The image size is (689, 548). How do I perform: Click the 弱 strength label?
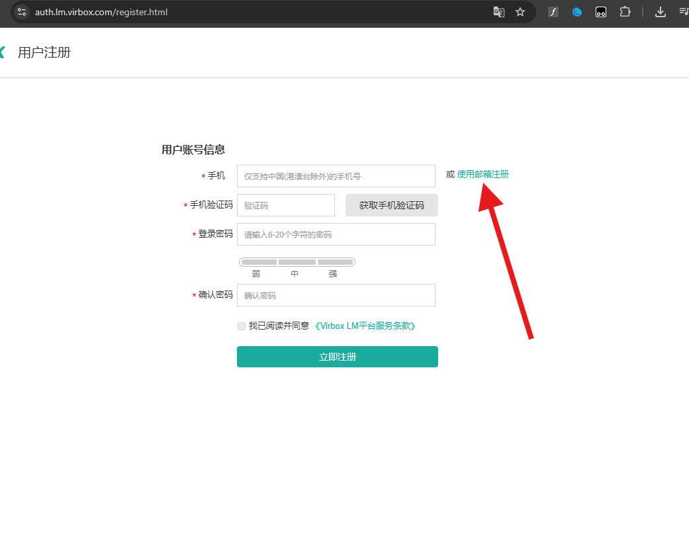(256, 274)
